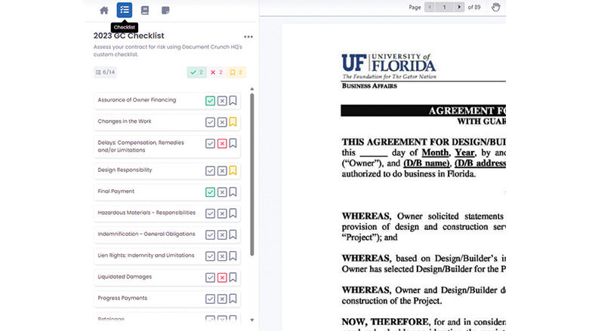Go to the next document page
This screenshot has height=331, width=589.
[460, 8]
